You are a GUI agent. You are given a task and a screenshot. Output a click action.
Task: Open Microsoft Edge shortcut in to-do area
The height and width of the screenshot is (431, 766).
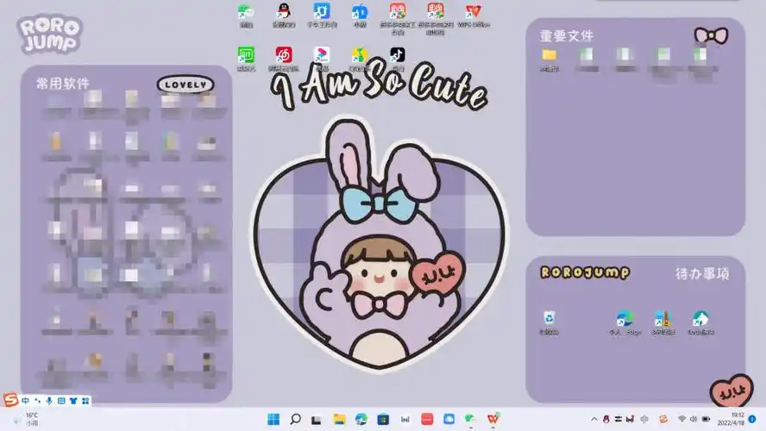point(624,321)
